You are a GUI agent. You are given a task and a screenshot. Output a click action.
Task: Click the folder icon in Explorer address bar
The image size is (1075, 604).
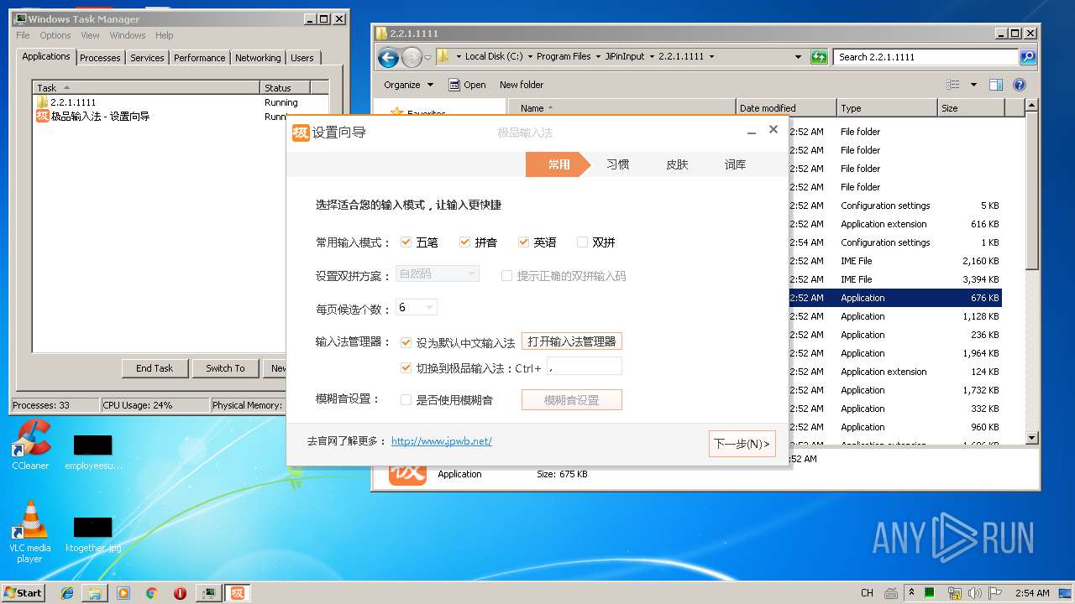point(443,57)
